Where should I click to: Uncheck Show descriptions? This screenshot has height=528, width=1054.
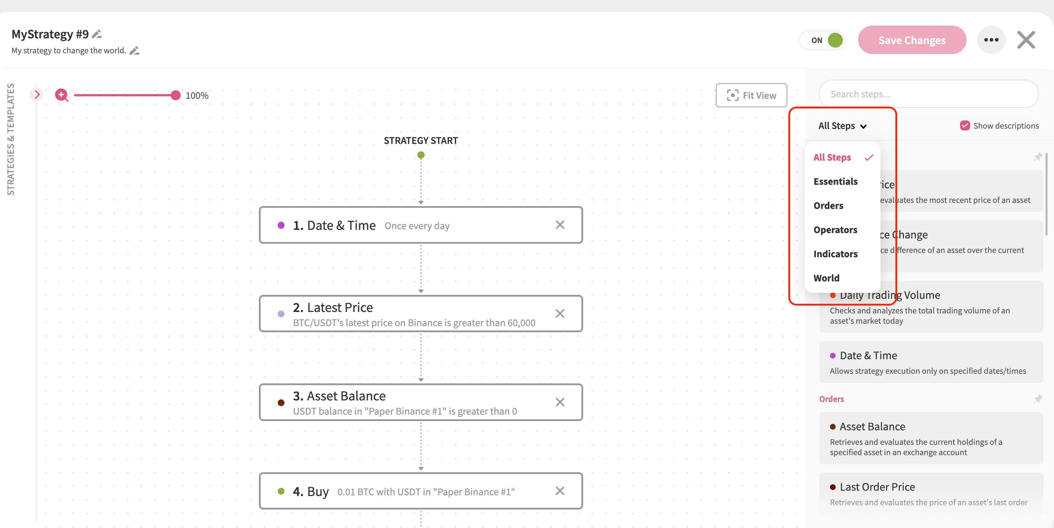(965, 125)
